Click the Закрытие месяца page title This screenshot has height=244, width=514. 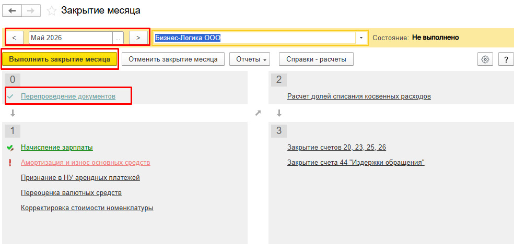[x=101, y=10]
